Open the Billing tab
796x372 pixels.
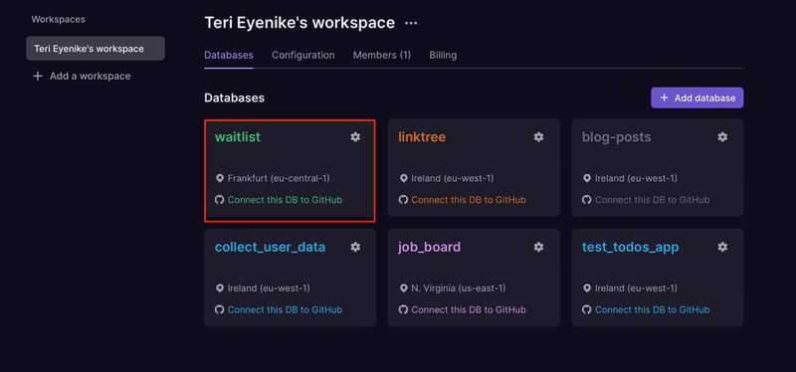click(x=443, y=55)
